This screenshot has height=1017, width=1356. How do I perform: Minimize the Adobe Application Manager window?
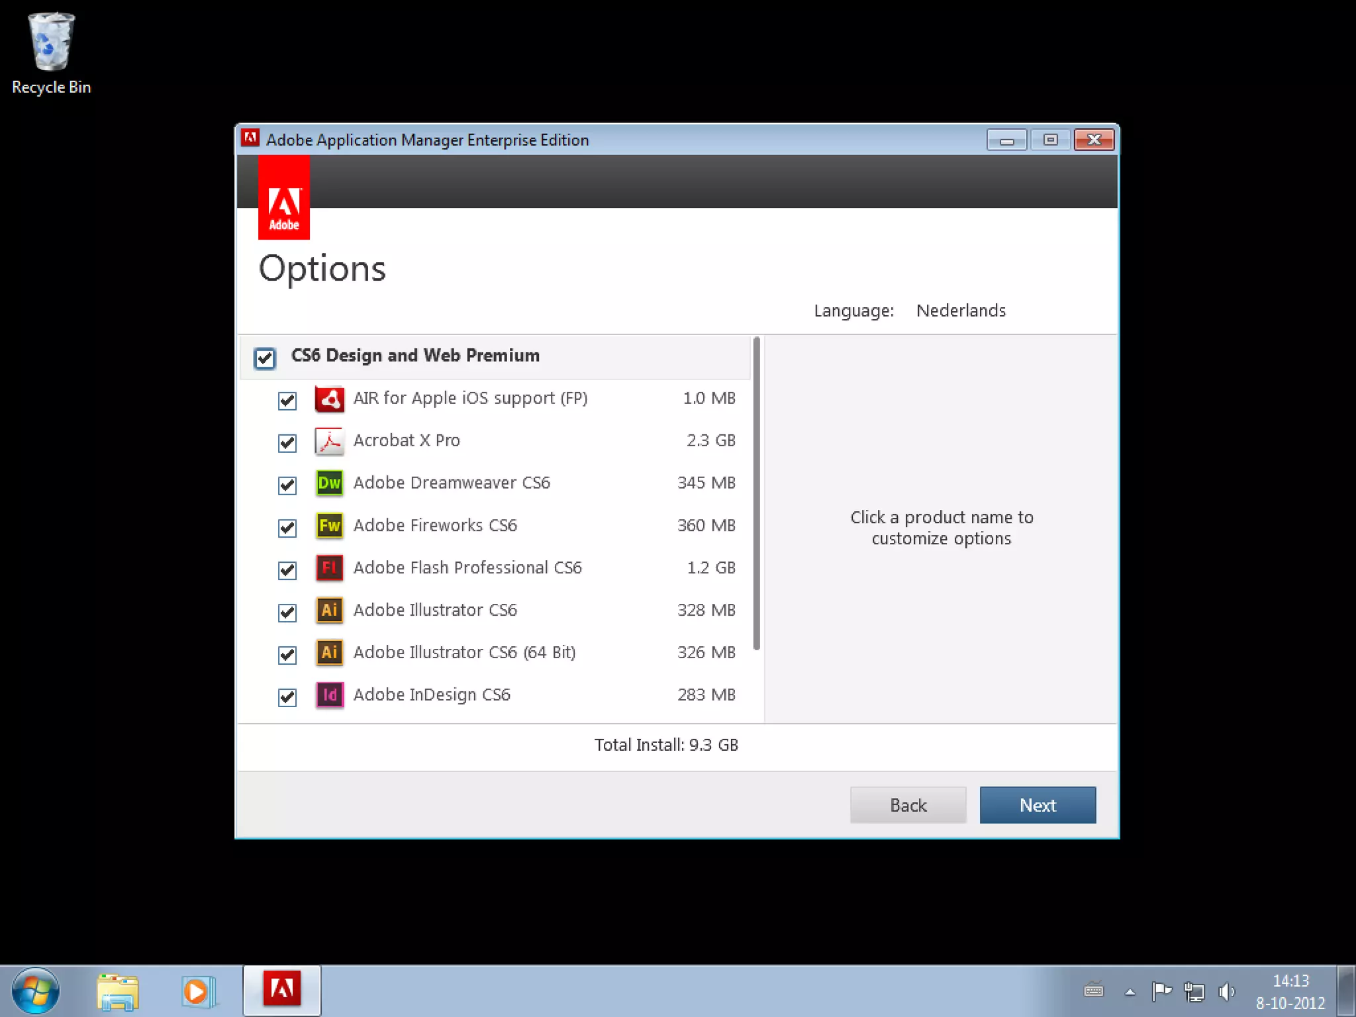point(1007,140)
